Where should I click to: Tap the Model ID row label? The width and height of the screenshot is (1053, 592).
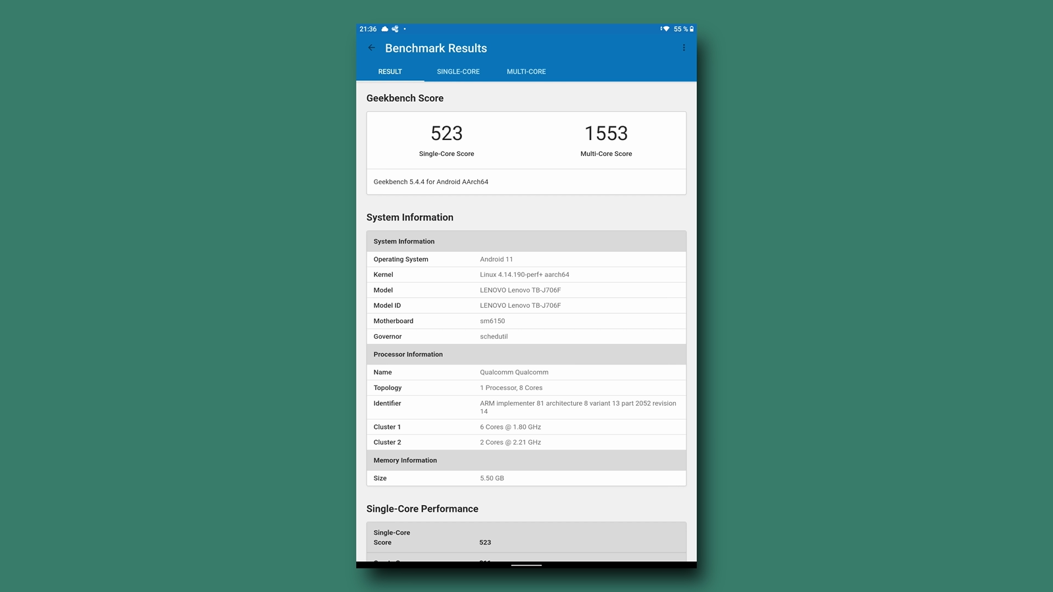pyautogui.click(x=387, y=306)
